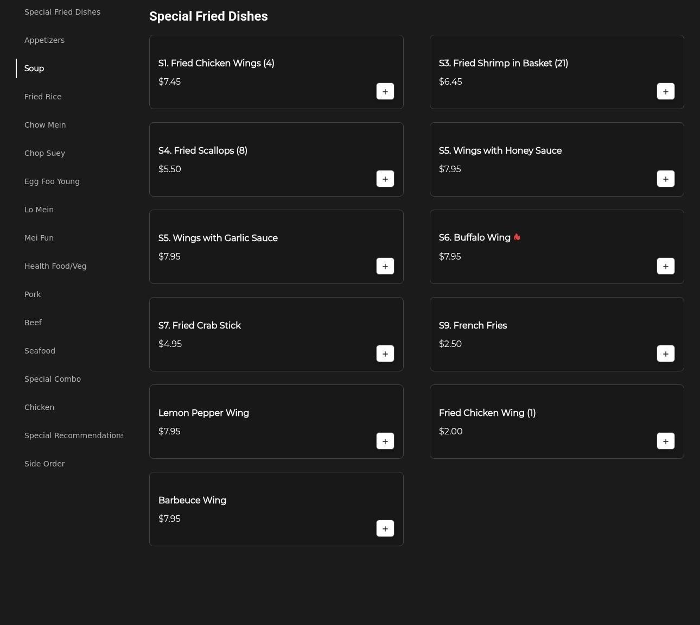
Task: Add S3. Fried Shrimp in Basket
Action: point(665,91)
